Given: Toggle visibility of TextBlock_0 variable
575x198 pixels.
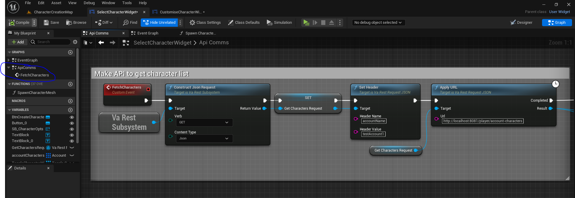Looking at the screenshot, I should point(72,141).
